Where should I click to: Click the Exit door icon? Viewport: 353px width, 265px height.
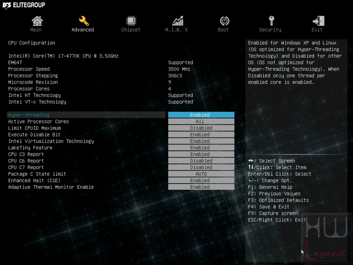[x=318, y=21]
